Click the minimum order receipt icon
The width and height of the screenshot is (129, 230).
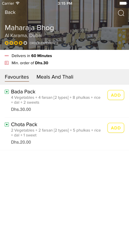(7, 63)
